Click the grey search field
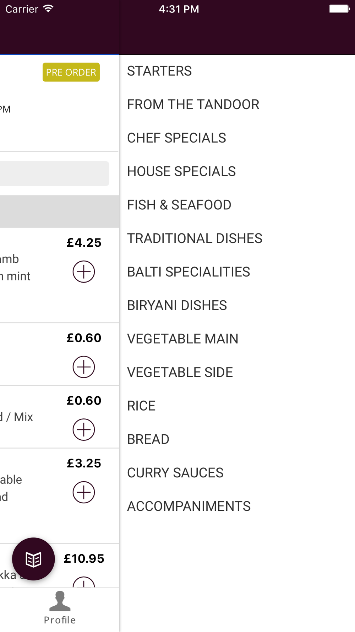The image size is (355, 632). (x=54, y=173)
